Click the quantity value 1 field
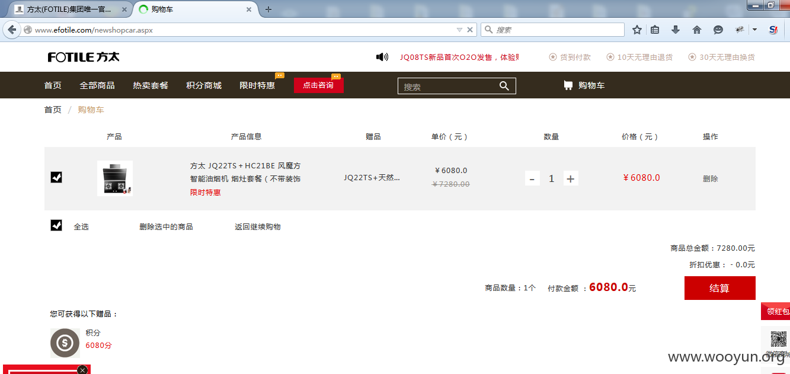The image size is (790, 374). point(551,178)
